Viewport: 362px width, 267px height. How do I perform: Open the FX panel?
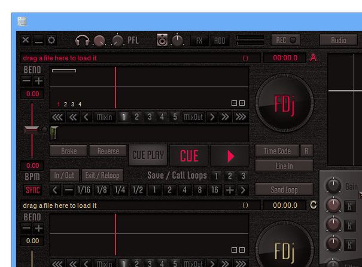coord(199,41)
